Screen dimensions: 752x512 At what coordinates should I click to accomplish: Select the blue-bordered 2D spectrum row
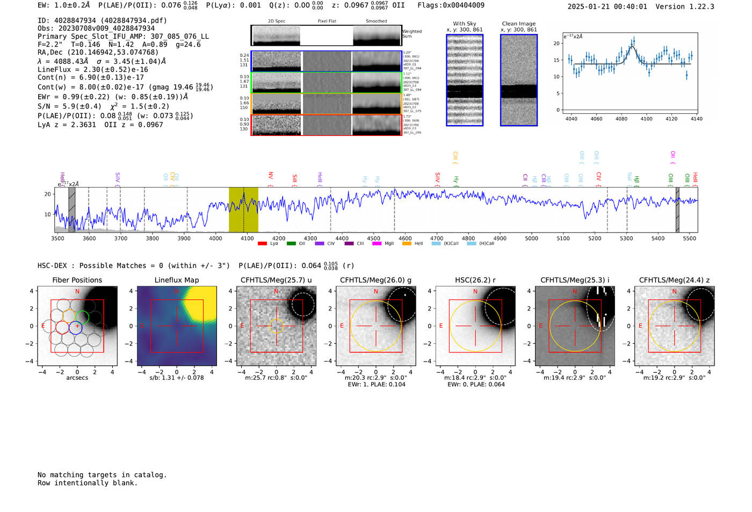(x=326, y=61)
